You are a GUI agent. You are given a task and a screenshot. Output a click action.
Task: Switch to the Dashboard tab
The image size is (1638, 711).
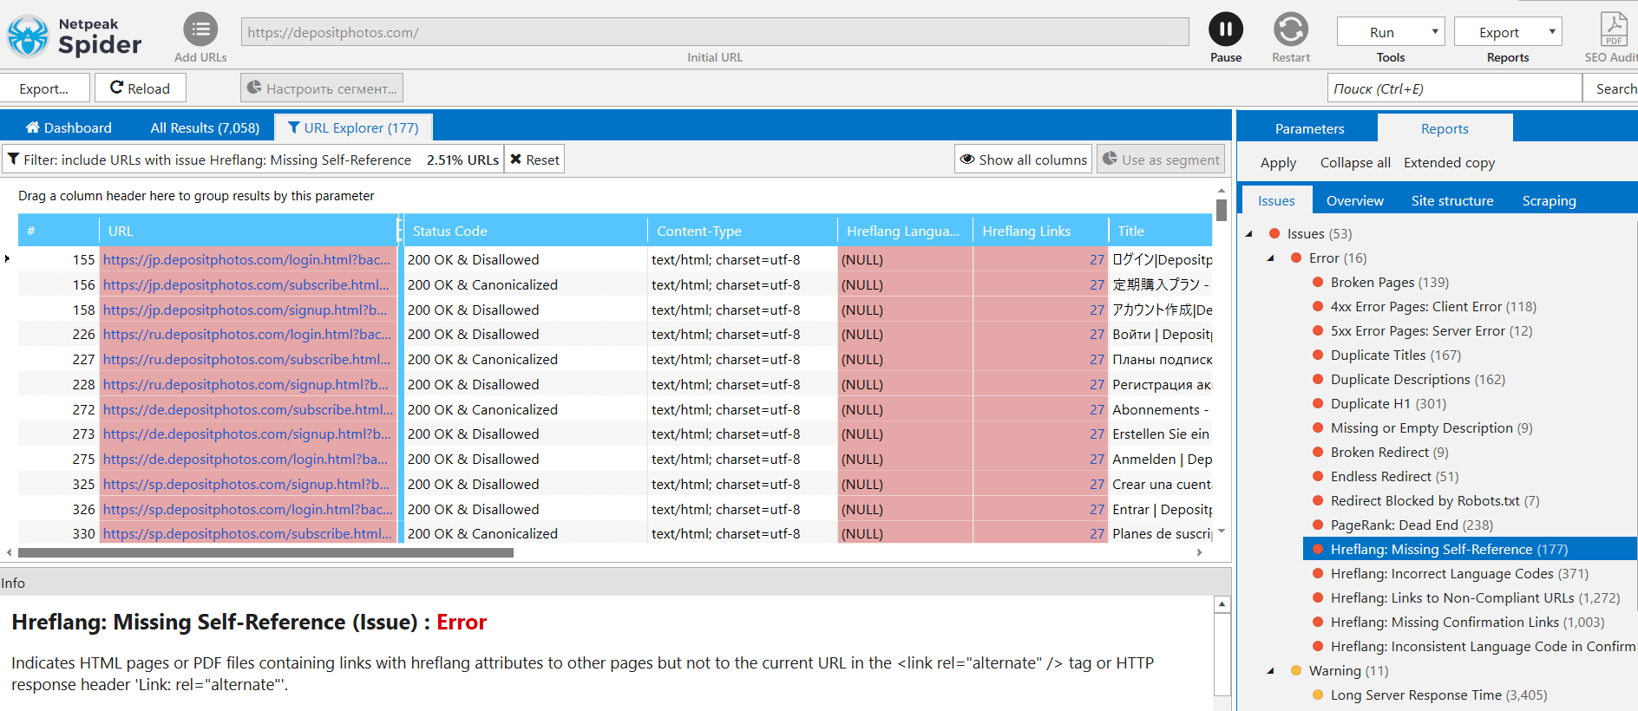[x=69, y=127]
